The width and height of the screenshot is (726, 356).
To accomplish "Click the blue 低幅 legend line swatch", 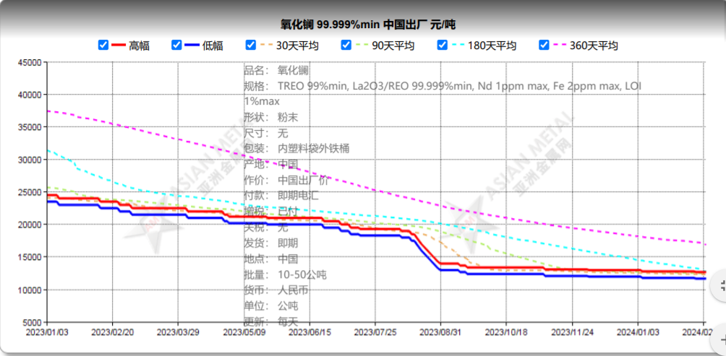I will [192, 45].
